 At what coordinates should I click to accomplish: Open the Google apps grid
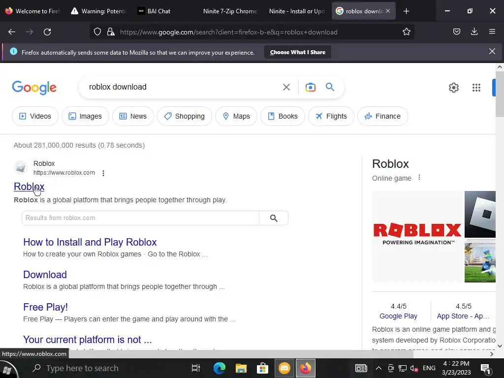coord(476,88)
